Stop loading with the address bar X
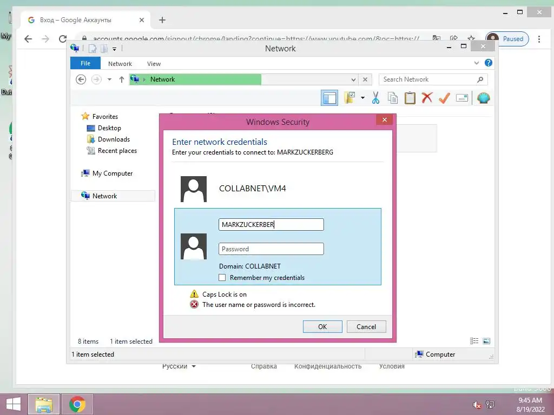554x415 pixels. point(365,79)
